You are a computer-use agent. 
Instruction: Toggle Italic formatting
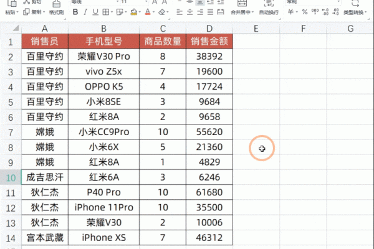85,12
